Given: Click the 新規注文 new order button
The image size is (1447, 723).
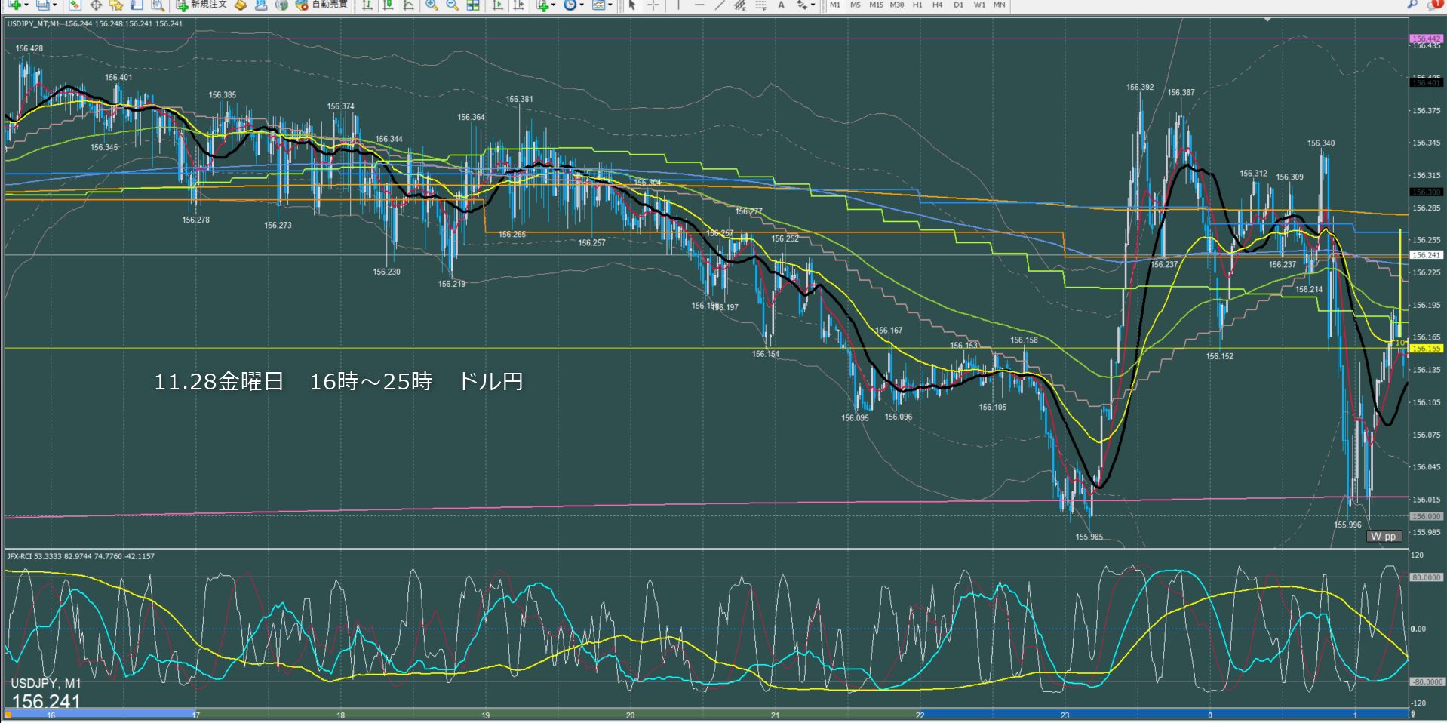Looking at the screenshot, I should coord(201,5).
